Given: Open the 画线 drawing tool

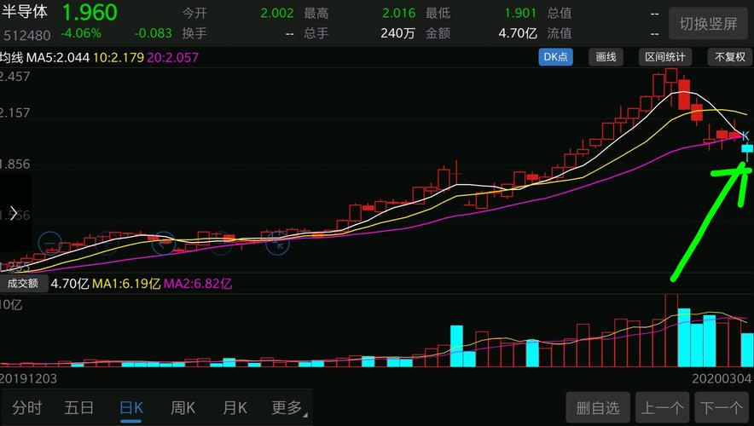Looking at the screenshot, I should tap(606, 57).
